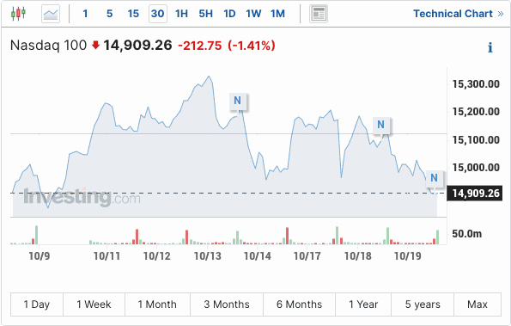The height and width of the screenshot is (326, 511).
Task: Show the Max range
Action: pyautogui.click(x=478, y=304)
